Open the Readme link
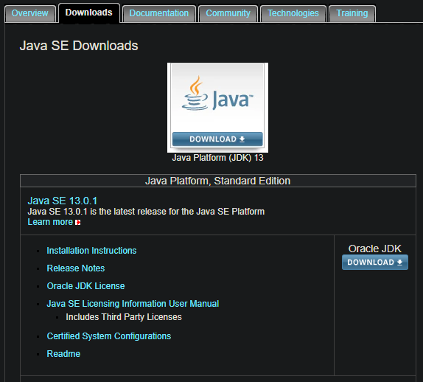Image resolution: width=423 pixels, height=382 pixels. coord(63,354)
